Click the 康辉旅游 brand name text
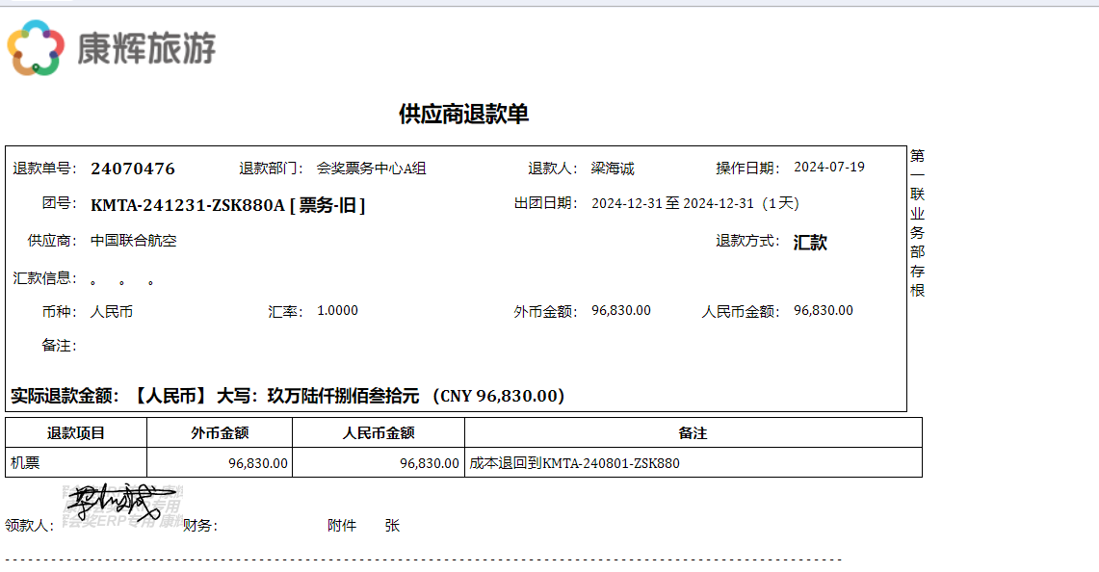 click(146, 48)
